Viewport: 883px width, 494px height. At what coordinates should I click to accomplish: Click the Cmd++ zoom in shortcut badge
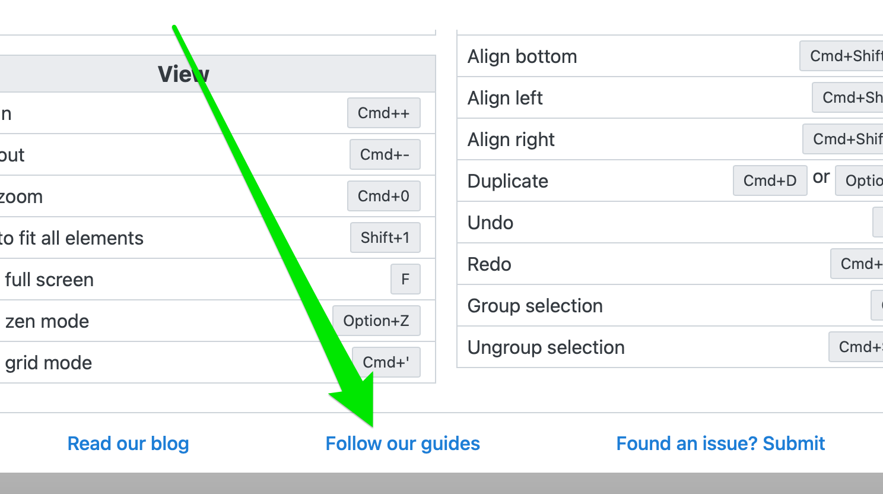(x=383, y=113)
